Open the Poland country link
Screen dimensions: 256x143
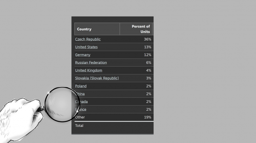pyautogui.click(x=81, y=86)
